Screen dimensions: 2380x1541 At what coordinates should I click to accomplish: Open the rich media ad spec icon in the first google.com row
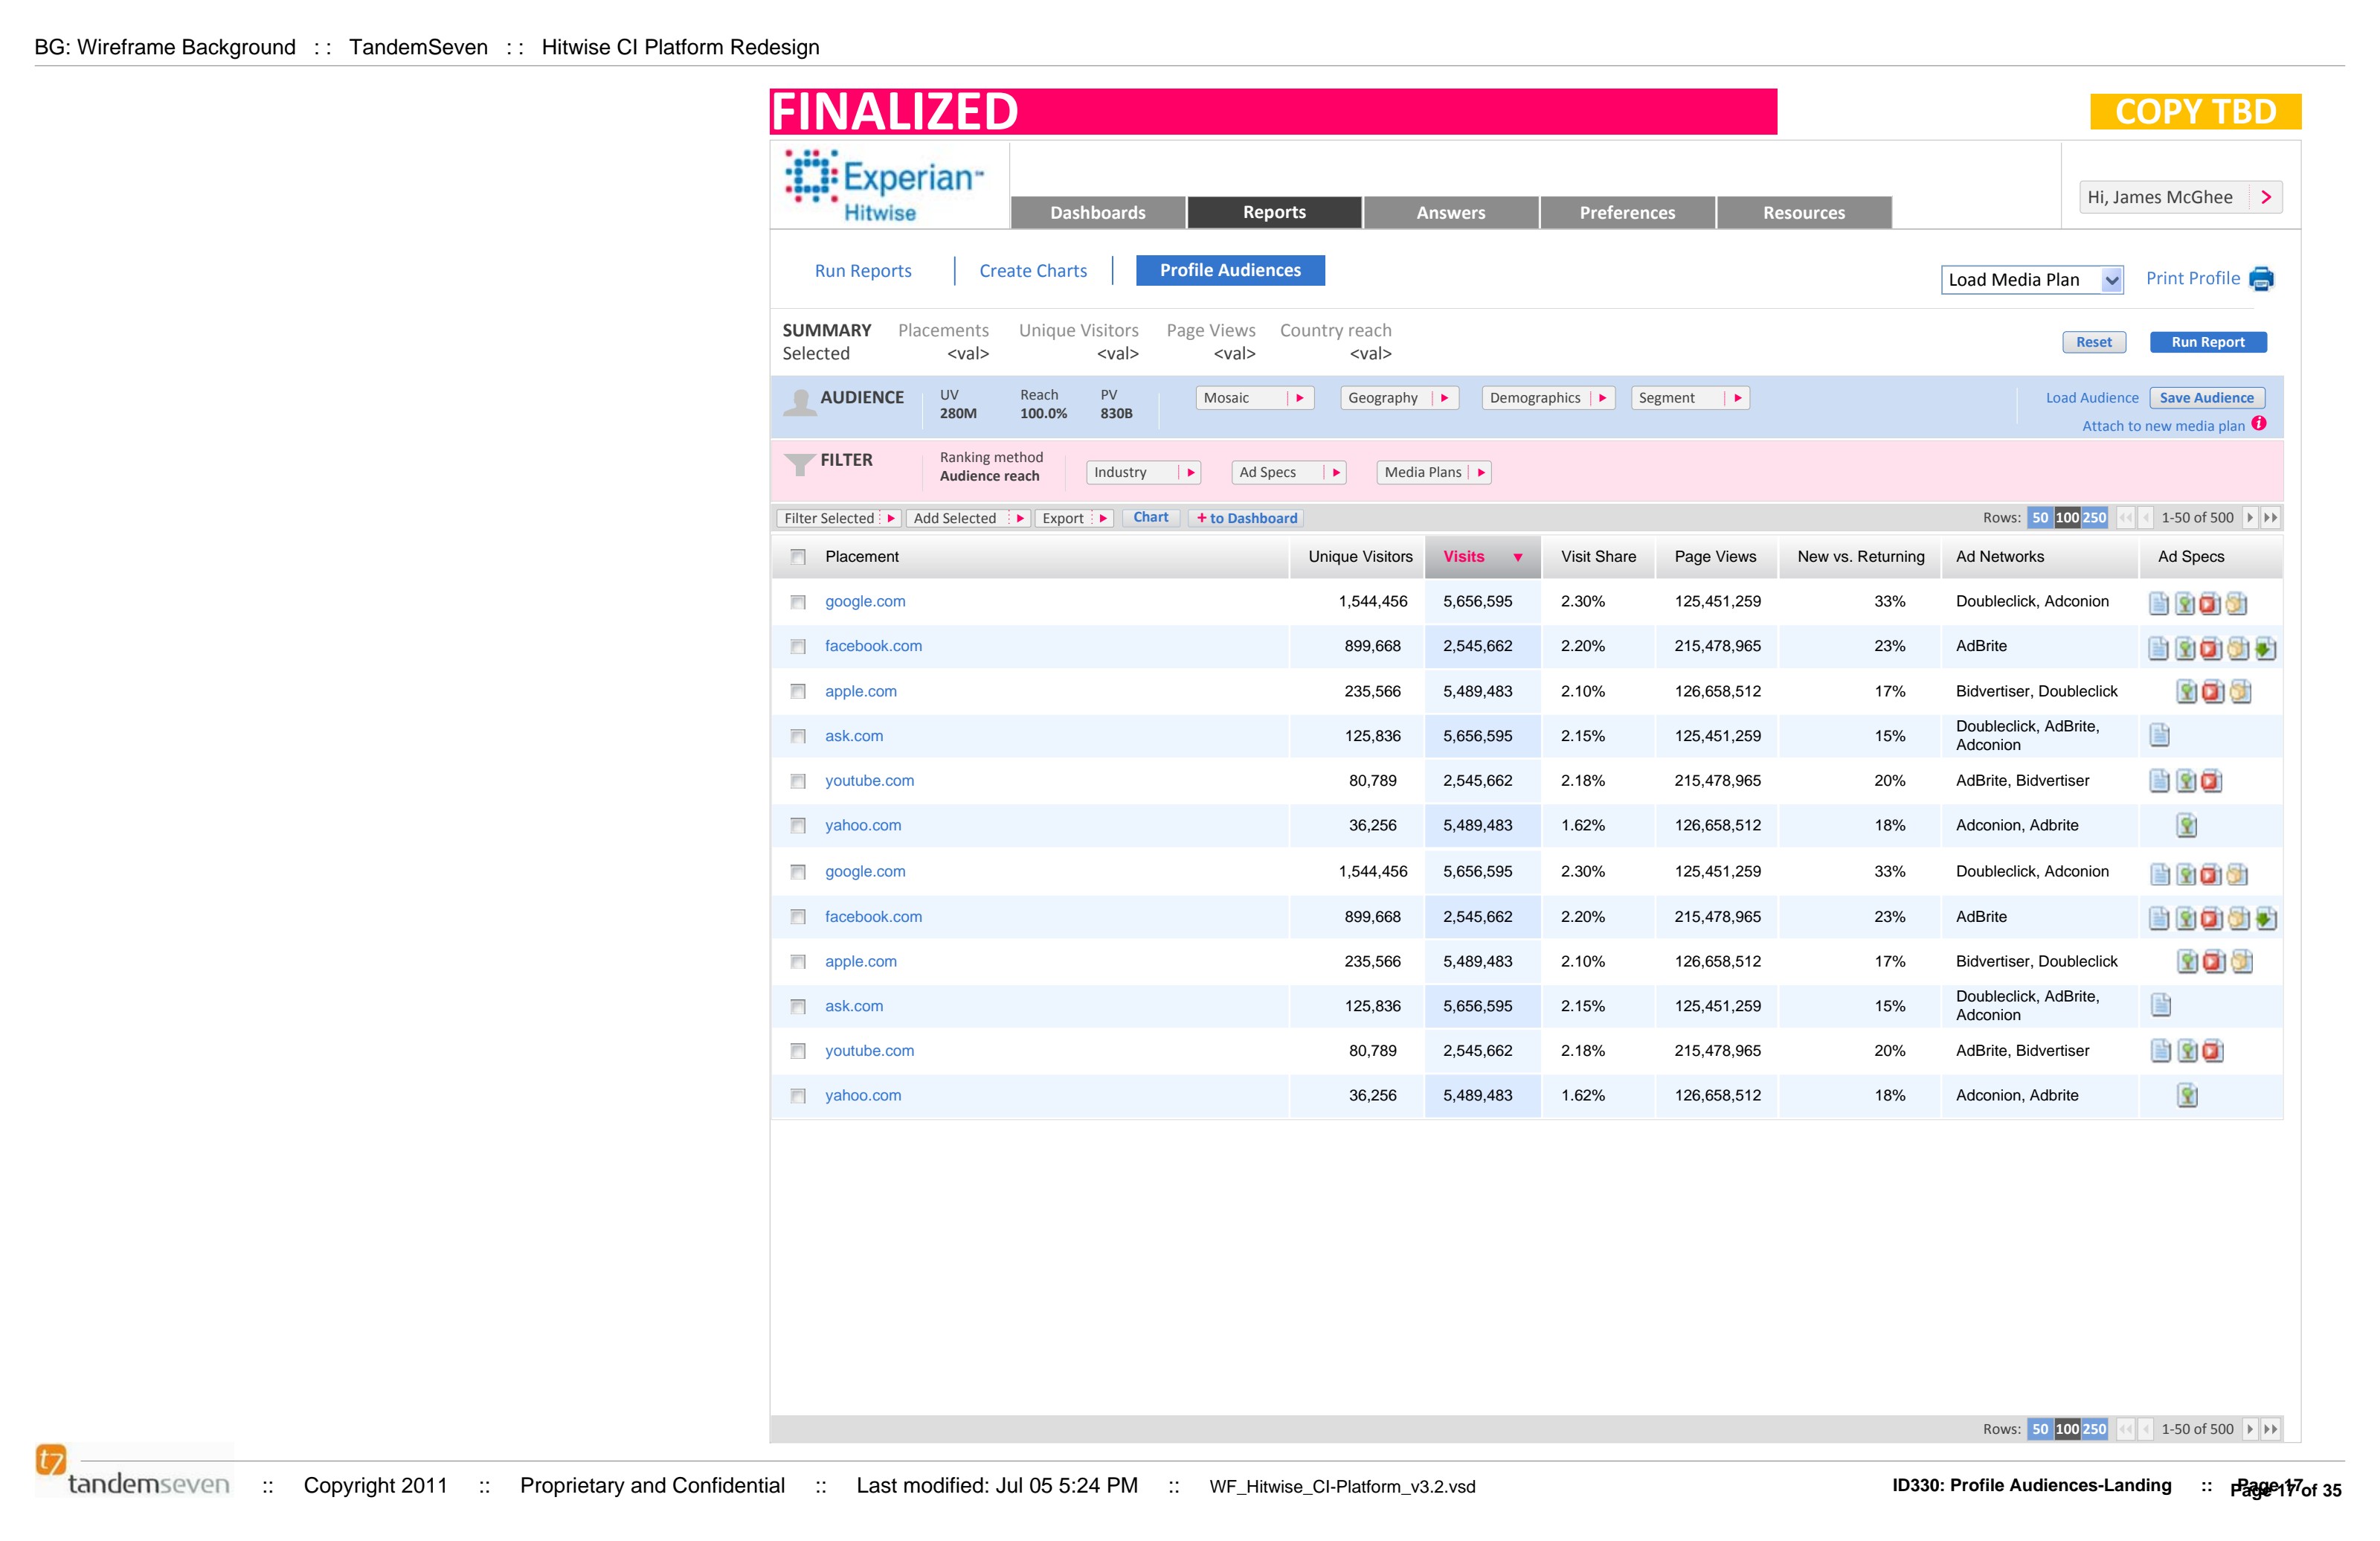pyautogui.click(x=2236, y=603)
